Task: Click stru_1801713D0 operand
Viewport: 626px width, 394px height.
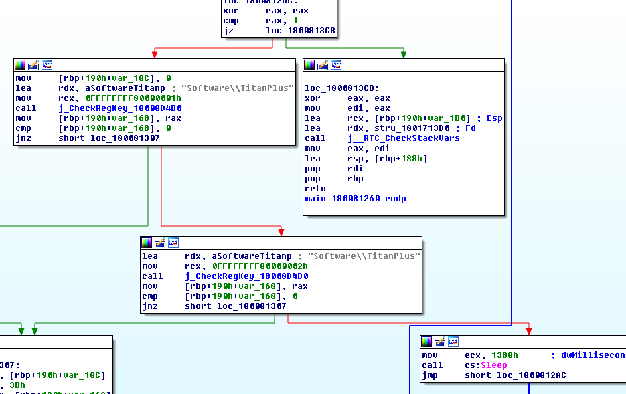Action: (412, 128)
